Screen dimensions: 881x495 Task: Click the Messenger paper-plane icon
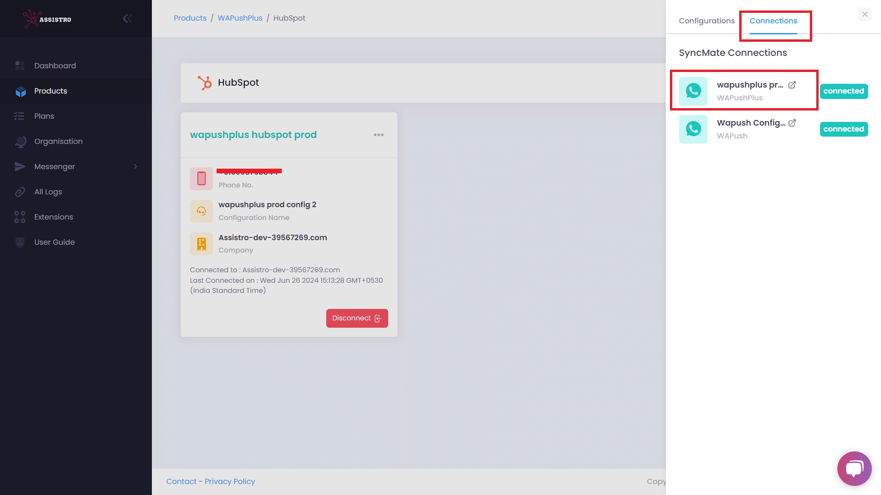click(20, 166)
